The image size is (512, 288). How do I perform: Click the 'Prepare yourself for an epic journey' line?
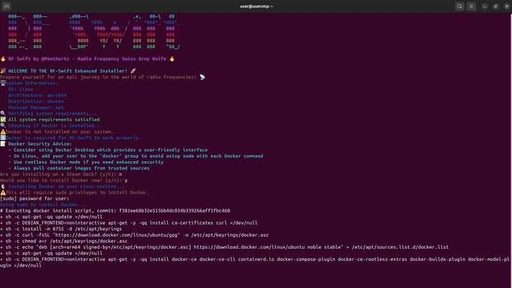[102, 77]
